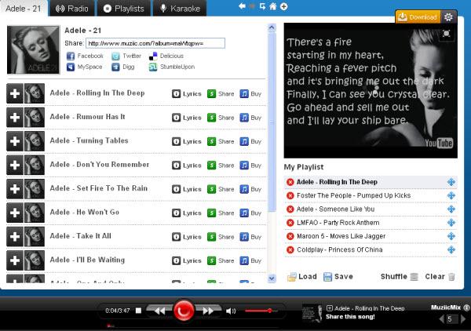The image size is (471, 331).
Task: Open Lyrics for Rolling In The Deep
Action: pyautogui.click(x=187, y=94)
